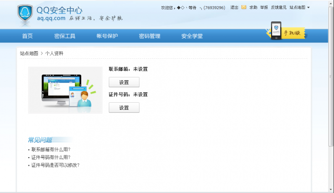Click the 退出 logout link

234,8
